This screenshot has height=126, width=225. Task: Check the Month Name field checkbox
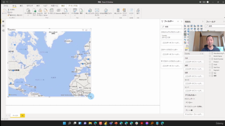click(x=210, y=56)
